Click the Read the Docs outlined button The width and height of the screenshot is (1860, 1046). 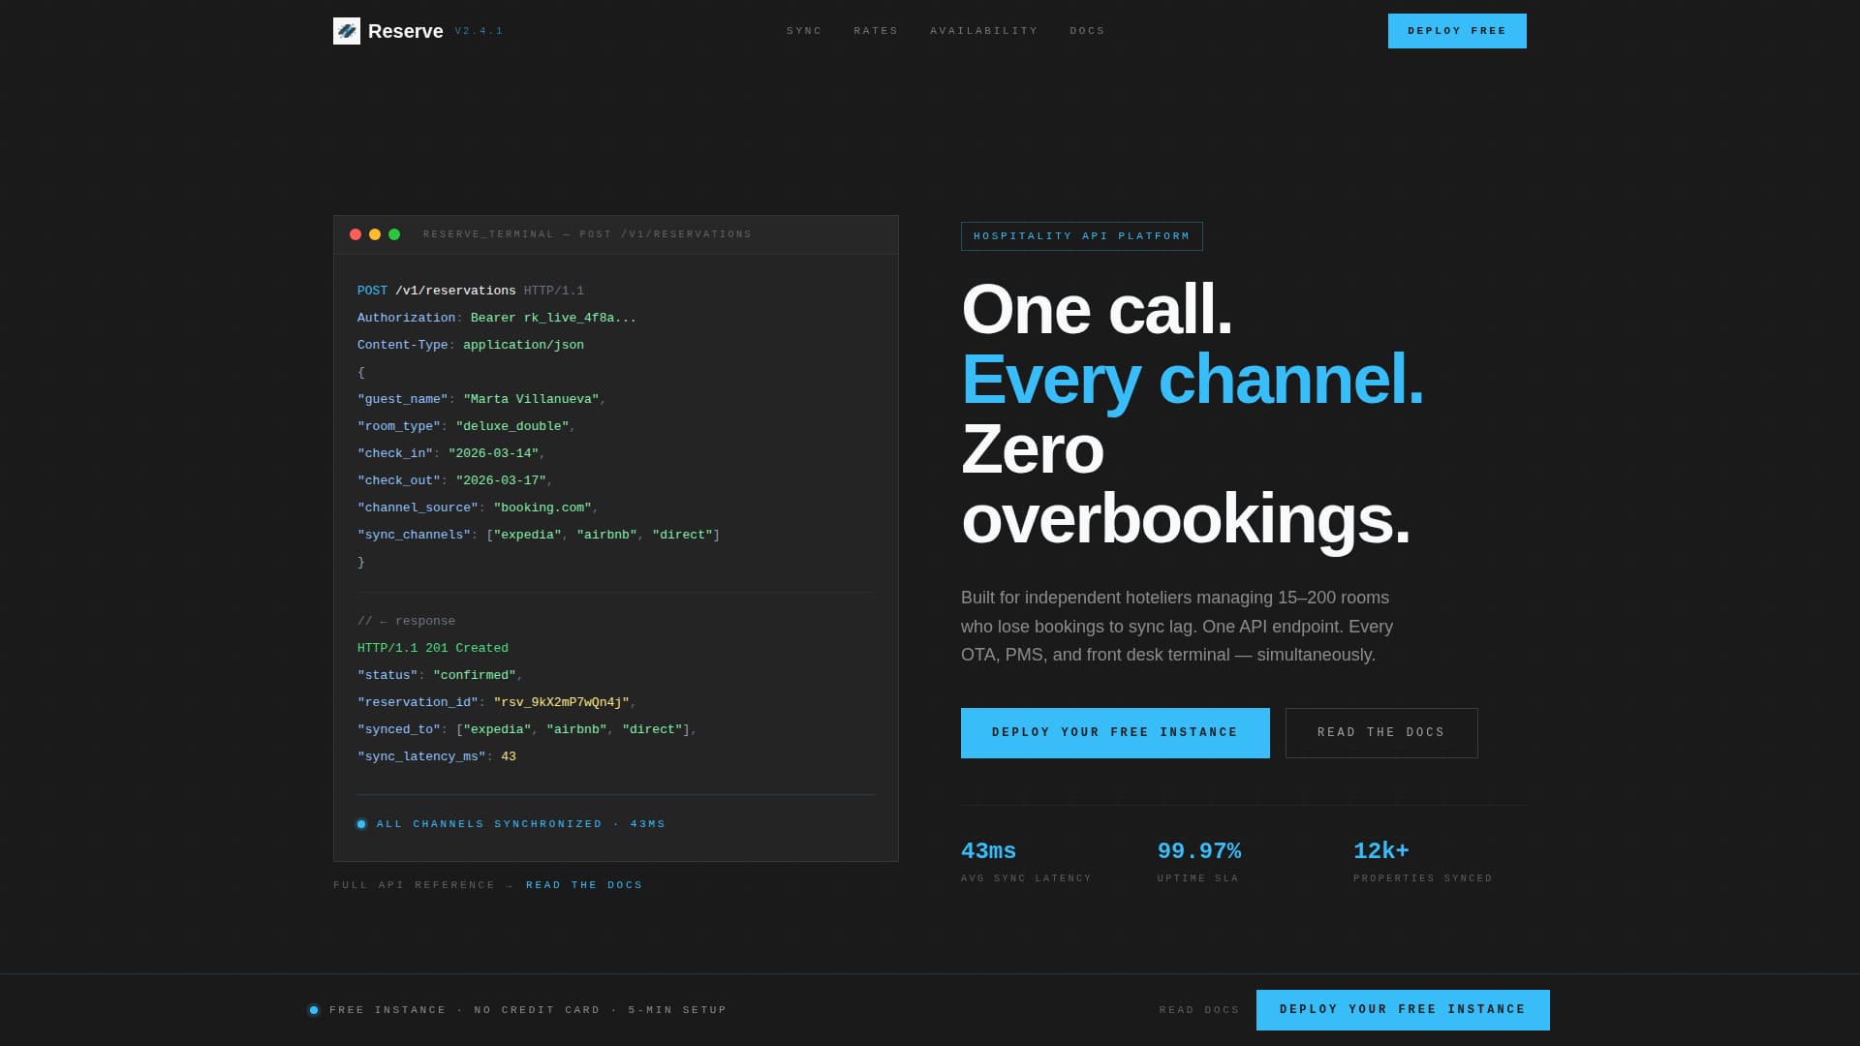(1381, 733)
